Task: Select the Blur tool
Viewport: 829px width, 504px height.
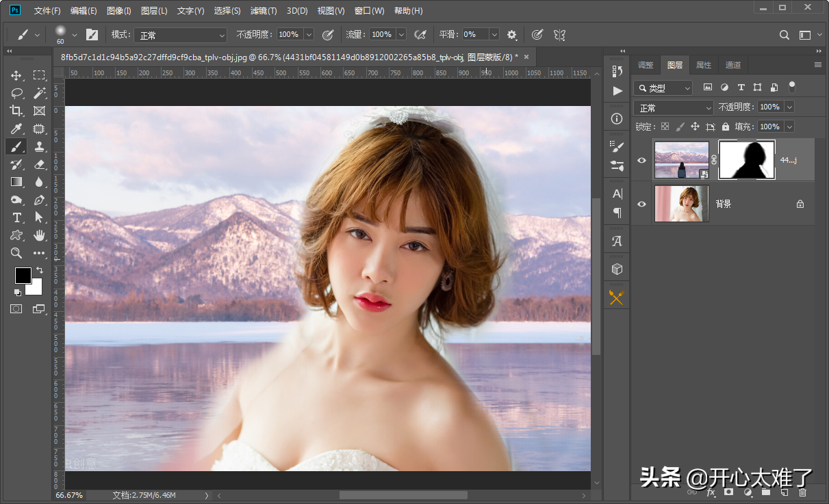Action: click(x=39, y=182)
